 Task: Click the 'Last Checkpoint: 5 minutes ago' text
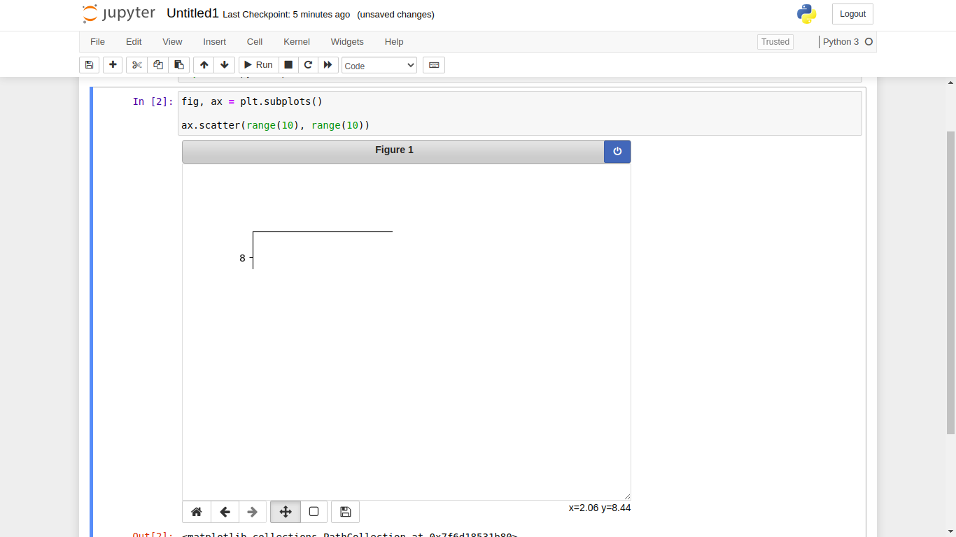point(286,15)
